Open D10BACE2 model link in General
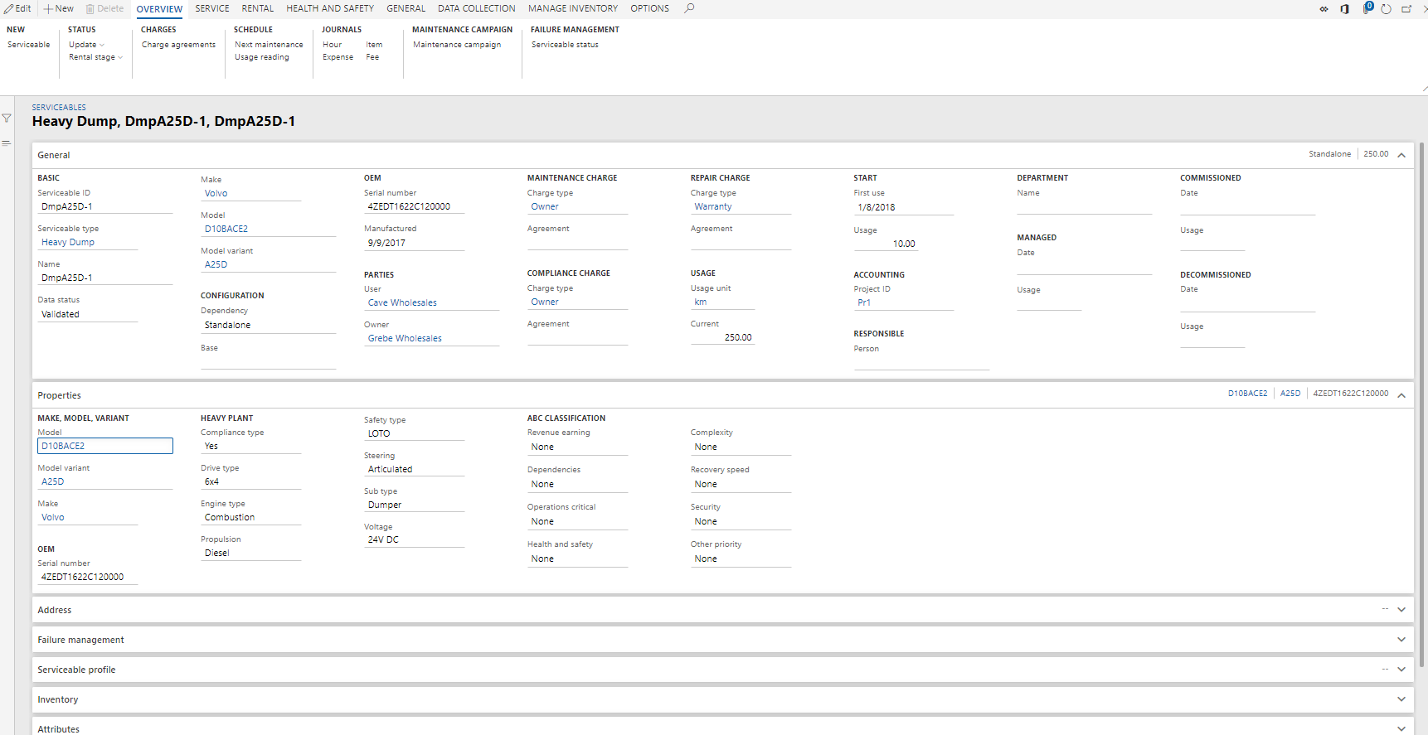This screenshot has height=735, width=1428. point(226,229)
